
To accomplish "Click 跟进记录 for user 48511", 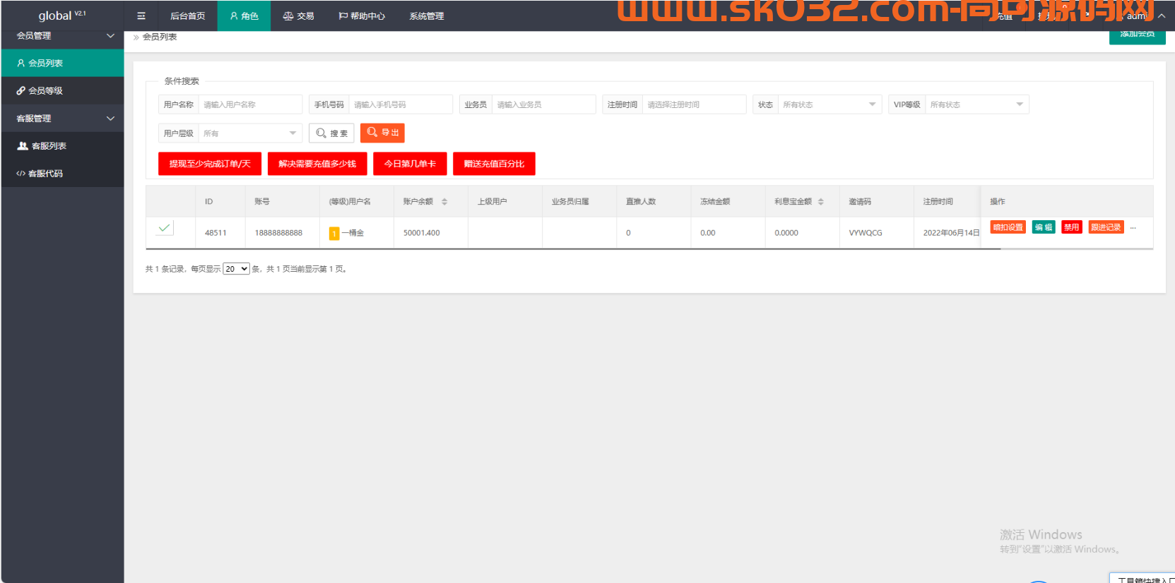I will coord(1106,227).
